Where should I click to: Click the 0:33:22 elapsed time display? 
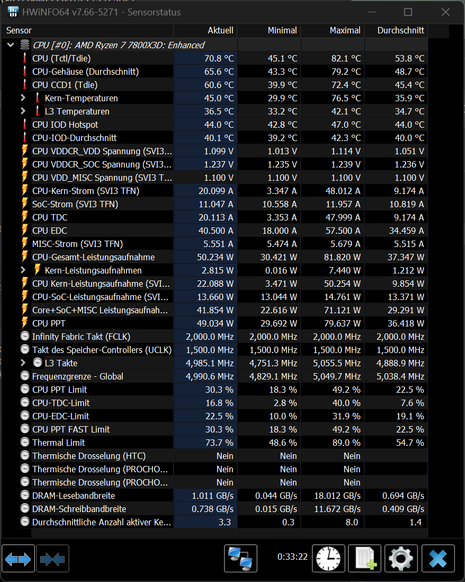[292, 557]
